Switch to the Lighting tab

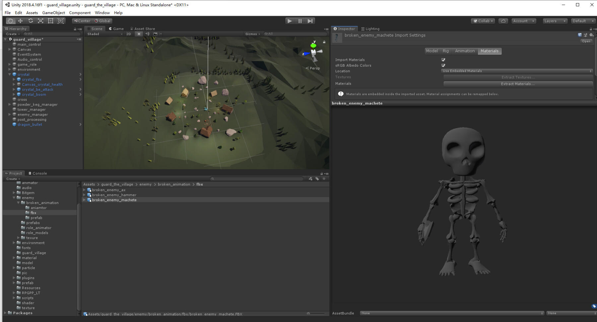click(370, 29)
